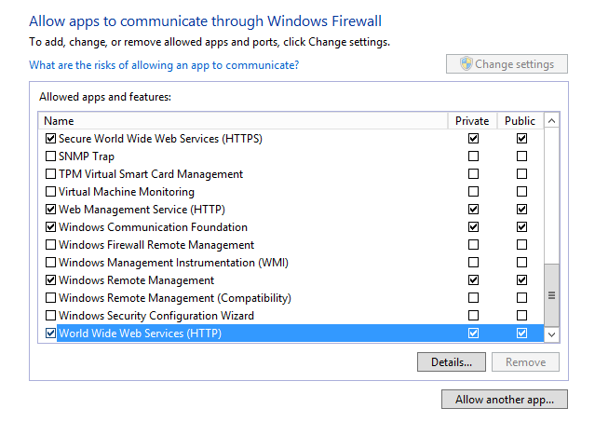Image resolution: width=595 pixels, height=422 pixels.
Task: Check Windows Firewall Remote Management box
Action: click(x=50, y=244)
